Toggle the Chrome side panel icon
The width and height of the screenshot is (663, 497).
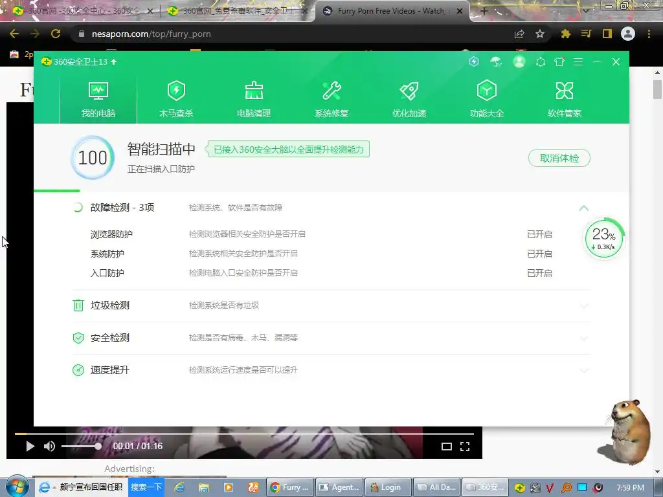tap(607, 34)
